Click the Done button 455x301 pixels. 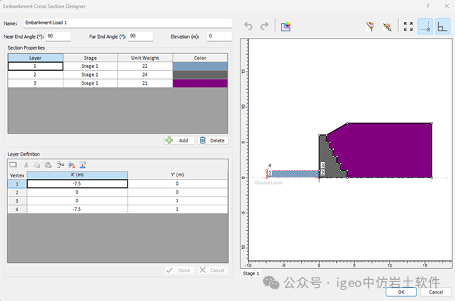pyautogui.click(x=179, y=270)
